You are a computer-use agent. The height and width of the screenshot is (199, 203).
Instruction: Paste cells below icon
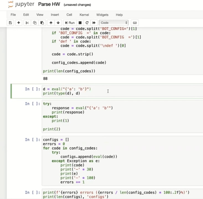(x=42, y=23)
